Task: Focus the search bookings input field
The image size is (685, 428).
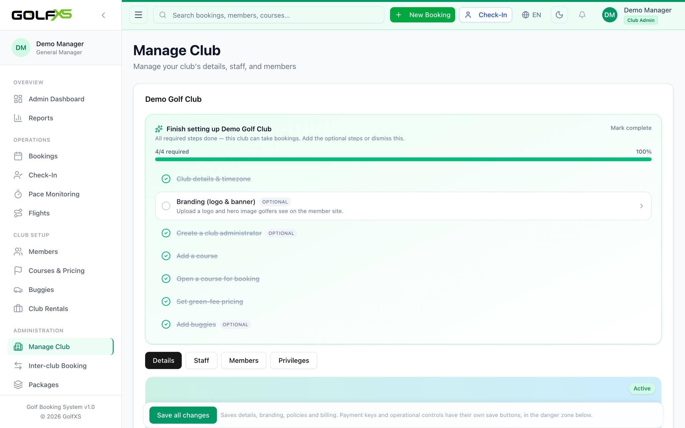Action: (x=269, y=15)
